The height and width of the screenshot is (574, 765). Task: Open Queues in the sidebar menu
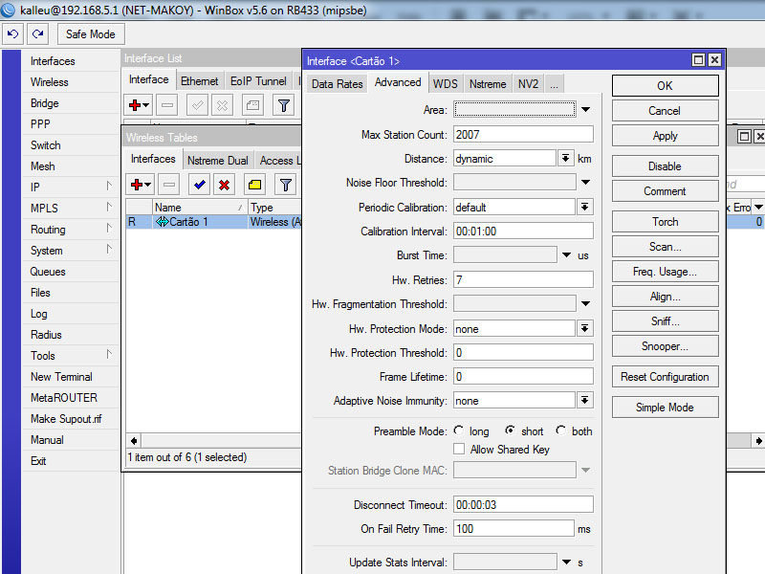(x=48, y=272)
